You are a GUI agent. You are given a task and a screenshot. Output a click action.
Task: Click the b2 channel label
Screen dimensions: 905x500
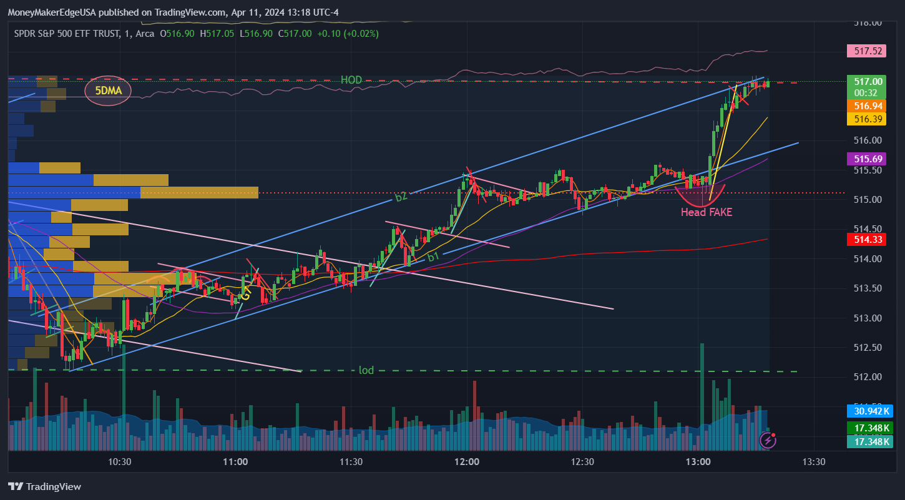(x=401, y=197)
